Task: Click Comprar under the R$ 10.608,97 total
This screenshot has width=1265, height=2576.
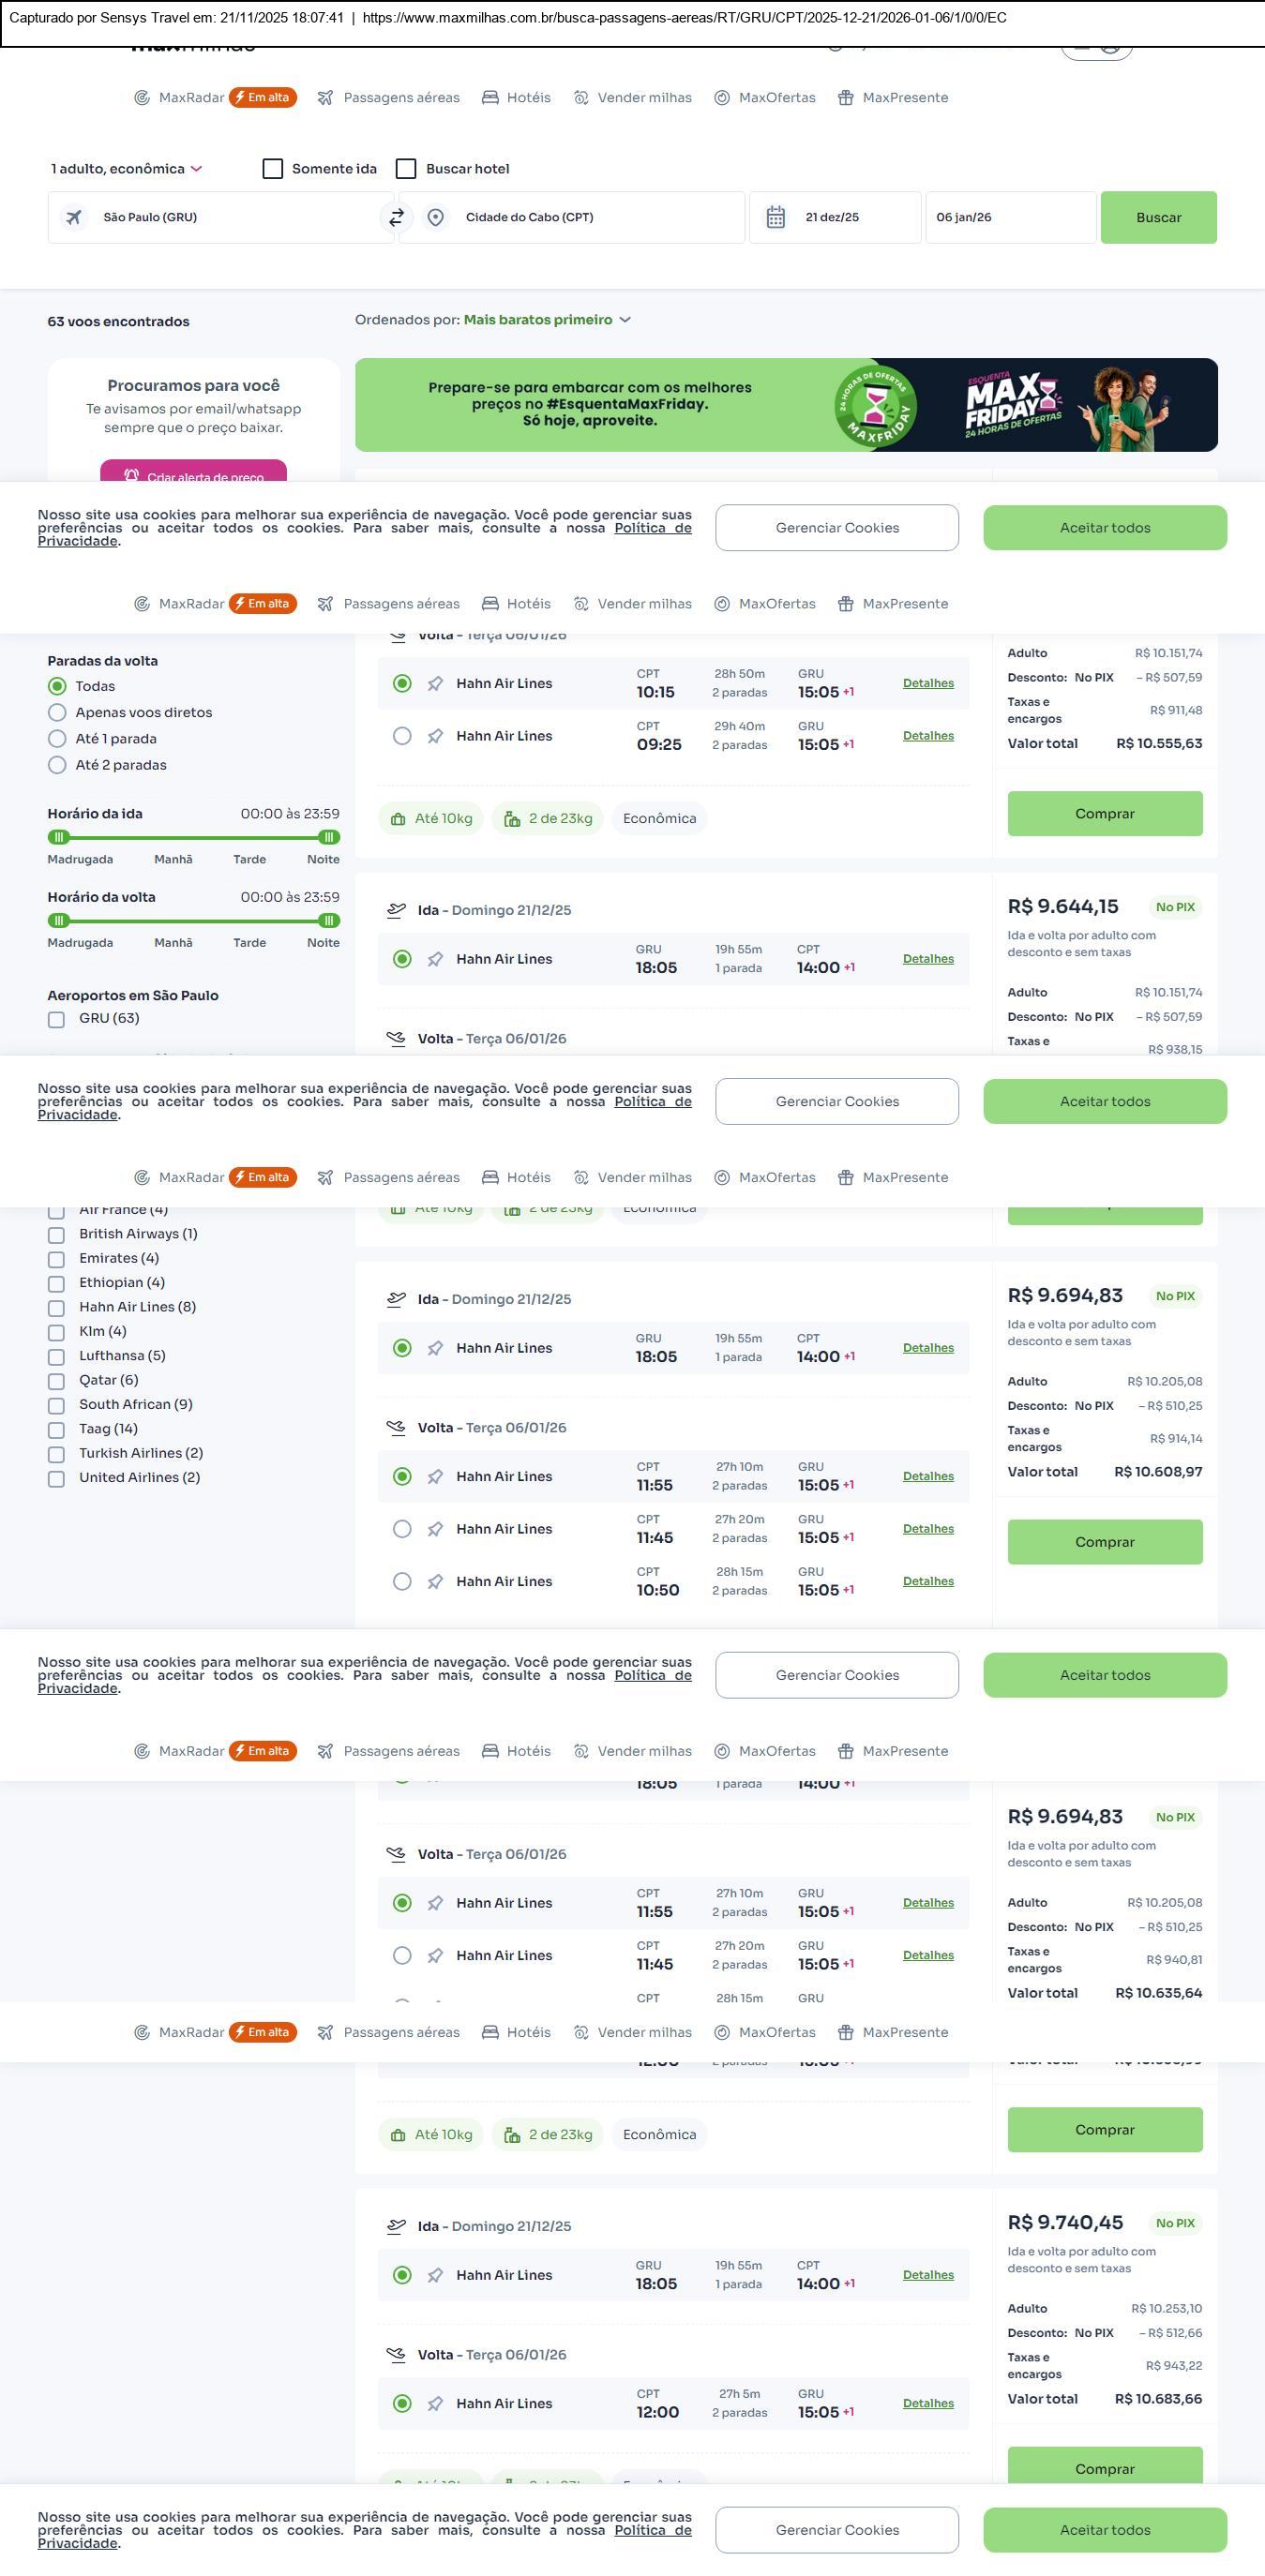Action: click(x=1104, y=1541)
